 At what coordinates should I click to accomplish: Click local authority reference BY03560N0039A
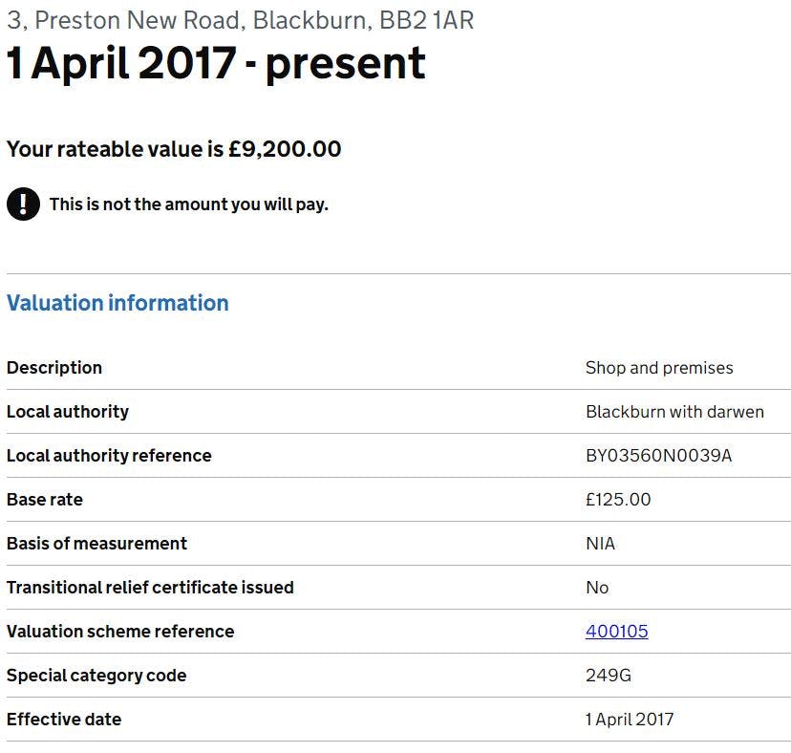pyautogui.click(x=659, y=456)
